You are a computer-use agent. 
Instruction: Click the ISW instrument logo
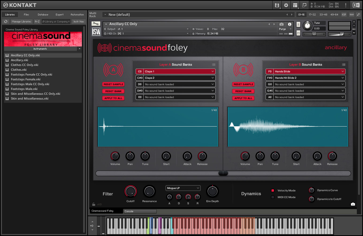[96, 32]
